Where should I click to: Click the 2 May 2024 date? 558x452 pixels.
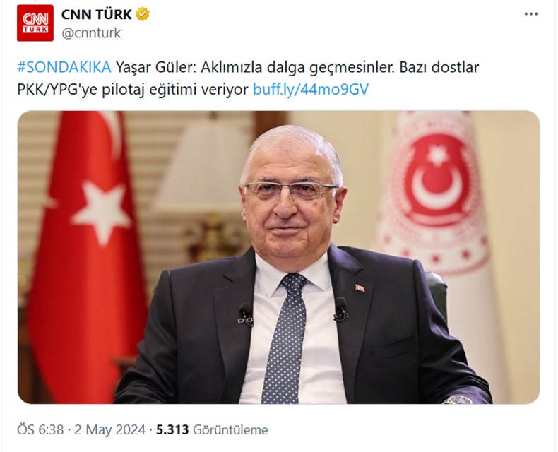tap(109, 429)
